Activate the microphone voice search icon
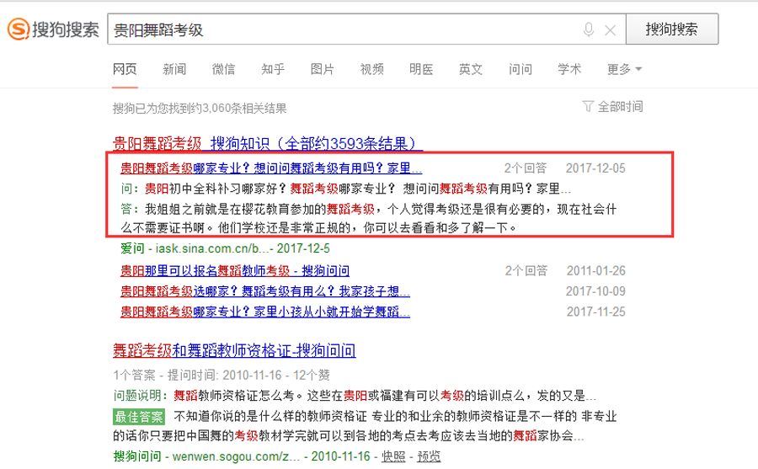Screen dimensions: 758x469 (x=589, y=30)
